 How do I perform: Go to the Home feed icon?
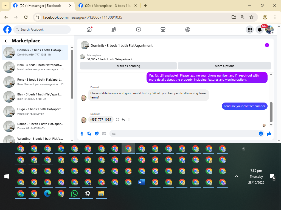click(89, 30)
